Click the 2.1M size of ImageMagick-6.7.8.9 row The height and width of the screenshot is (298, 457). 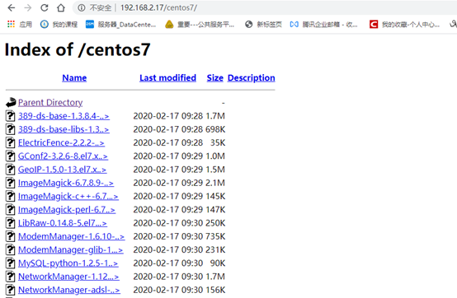point(215,183)
